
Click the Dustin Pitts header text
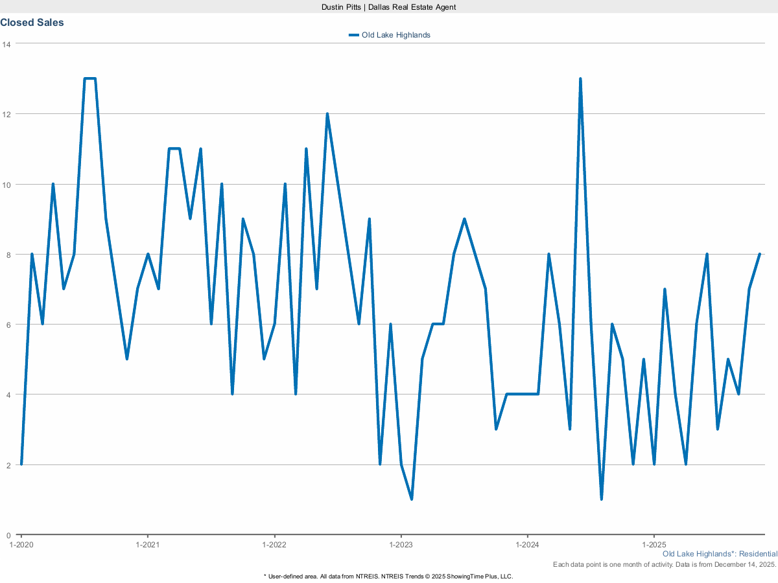389,6
